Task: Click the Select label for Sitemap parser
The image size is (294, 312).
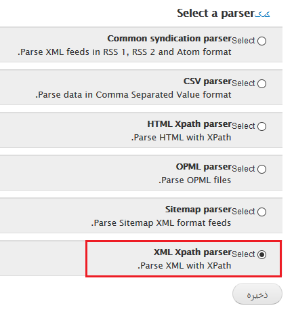Action: 243,212
